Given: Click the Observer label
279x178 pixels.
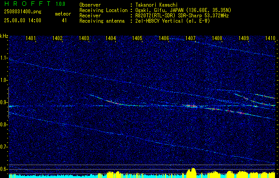Looking at the screenshot, I should [90, 5].
